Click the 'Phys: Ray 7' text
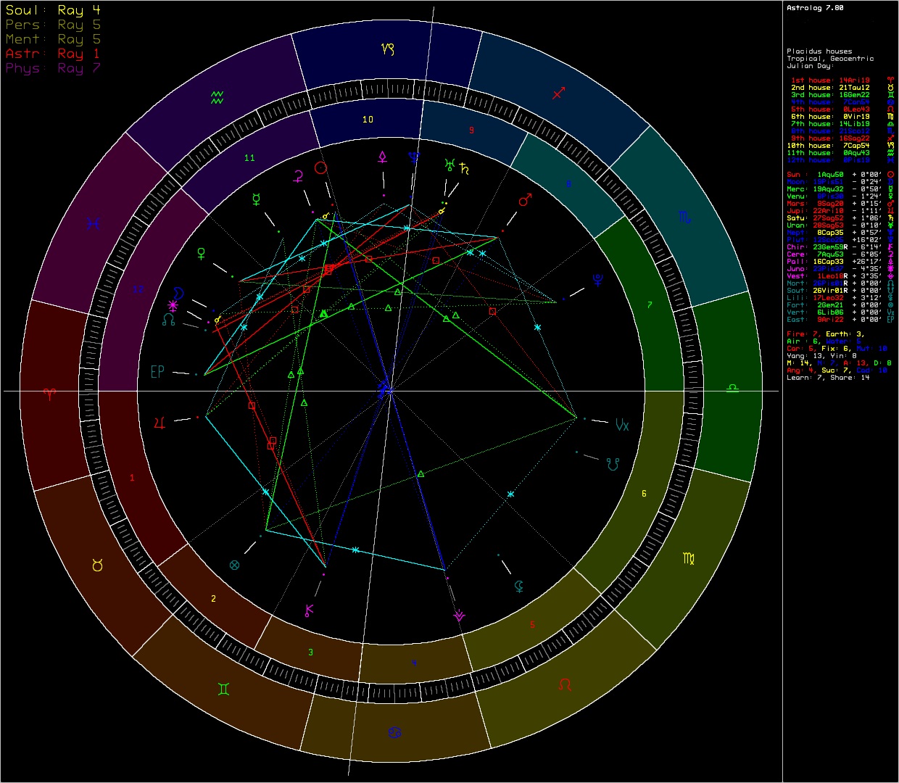Image resolution: width=899 pixels, height=783 pixels. 53,68
